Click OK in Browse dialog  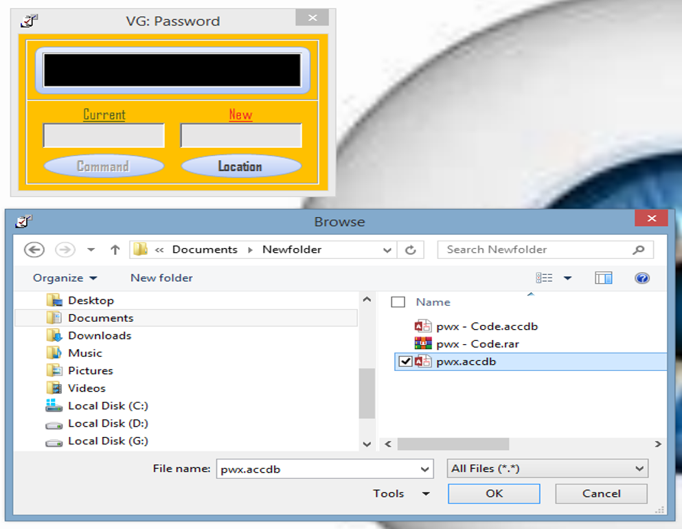point(494,494)
